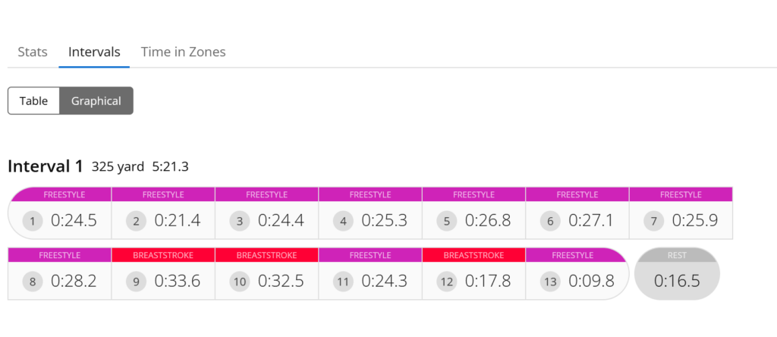Select the Graphical view toggle
The image size is (777, 337).
(x=96, y=101)
